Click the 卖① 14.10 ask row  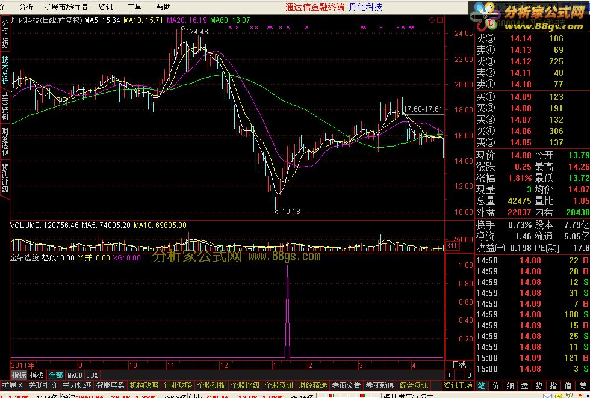pos(532,84)
